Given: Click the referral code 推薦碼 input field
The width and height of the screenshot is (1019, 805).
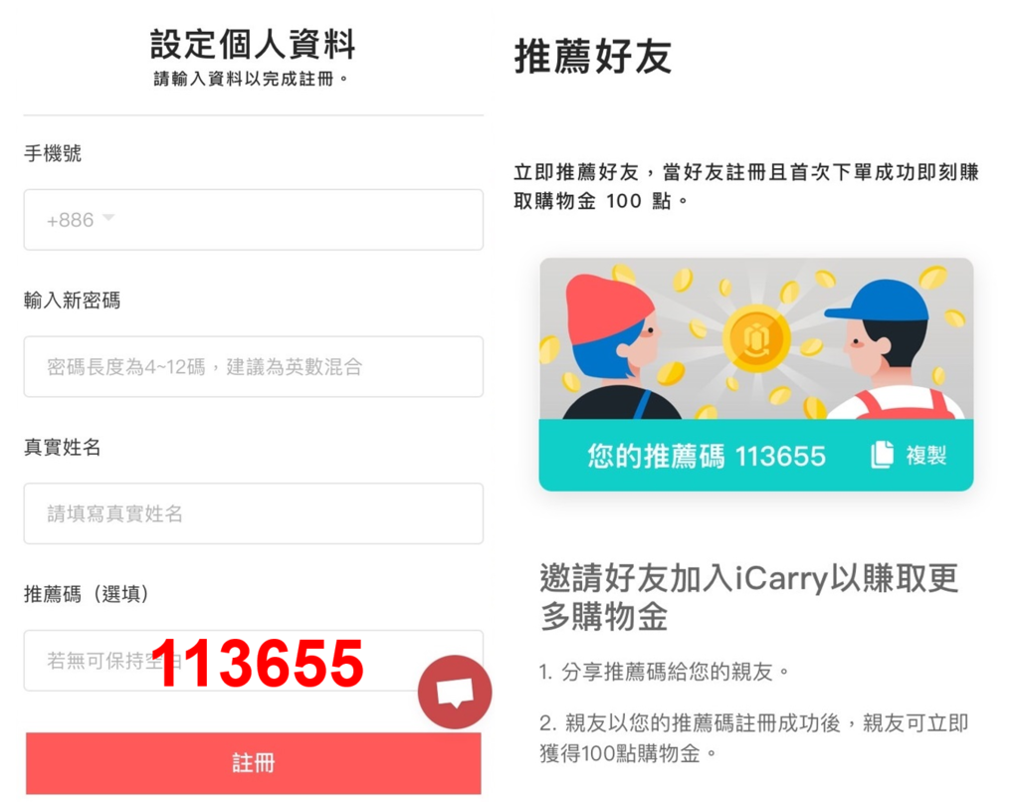Looking at the screenshot, I should tap(254, 660).
